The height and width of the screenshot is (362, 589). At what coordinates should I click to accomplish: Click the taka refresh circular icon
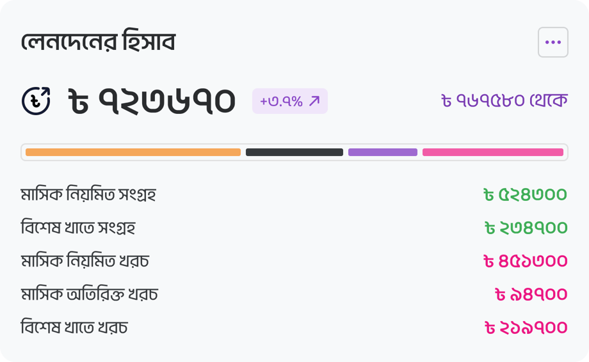pyautogui.click(x=36, y=101)
